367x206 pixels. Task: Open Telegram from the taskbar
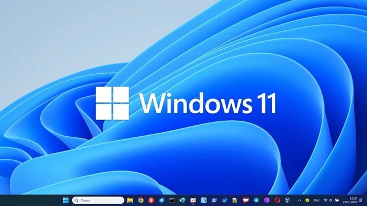(x=256, y=200)
